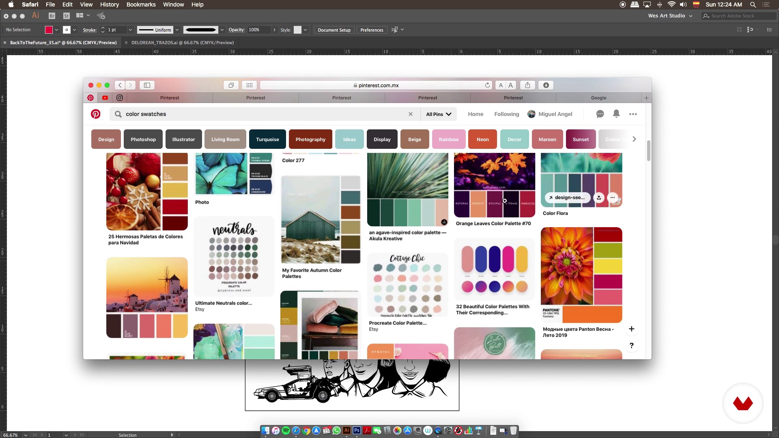
Task: Open stroke weight dropdown showing 1 pt
Action: (x=130, y=30)
